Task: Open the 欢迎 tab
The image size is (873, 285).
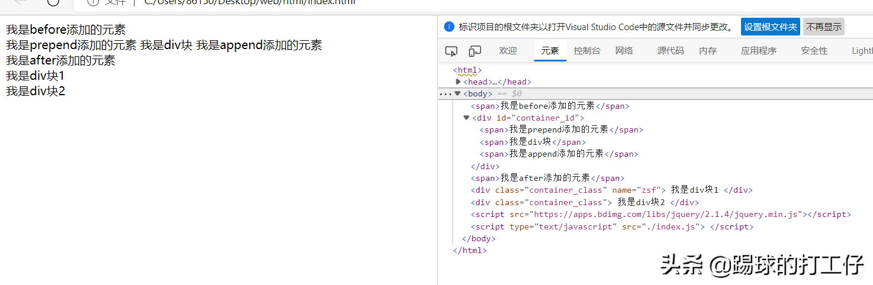Action: coord(508,51)
